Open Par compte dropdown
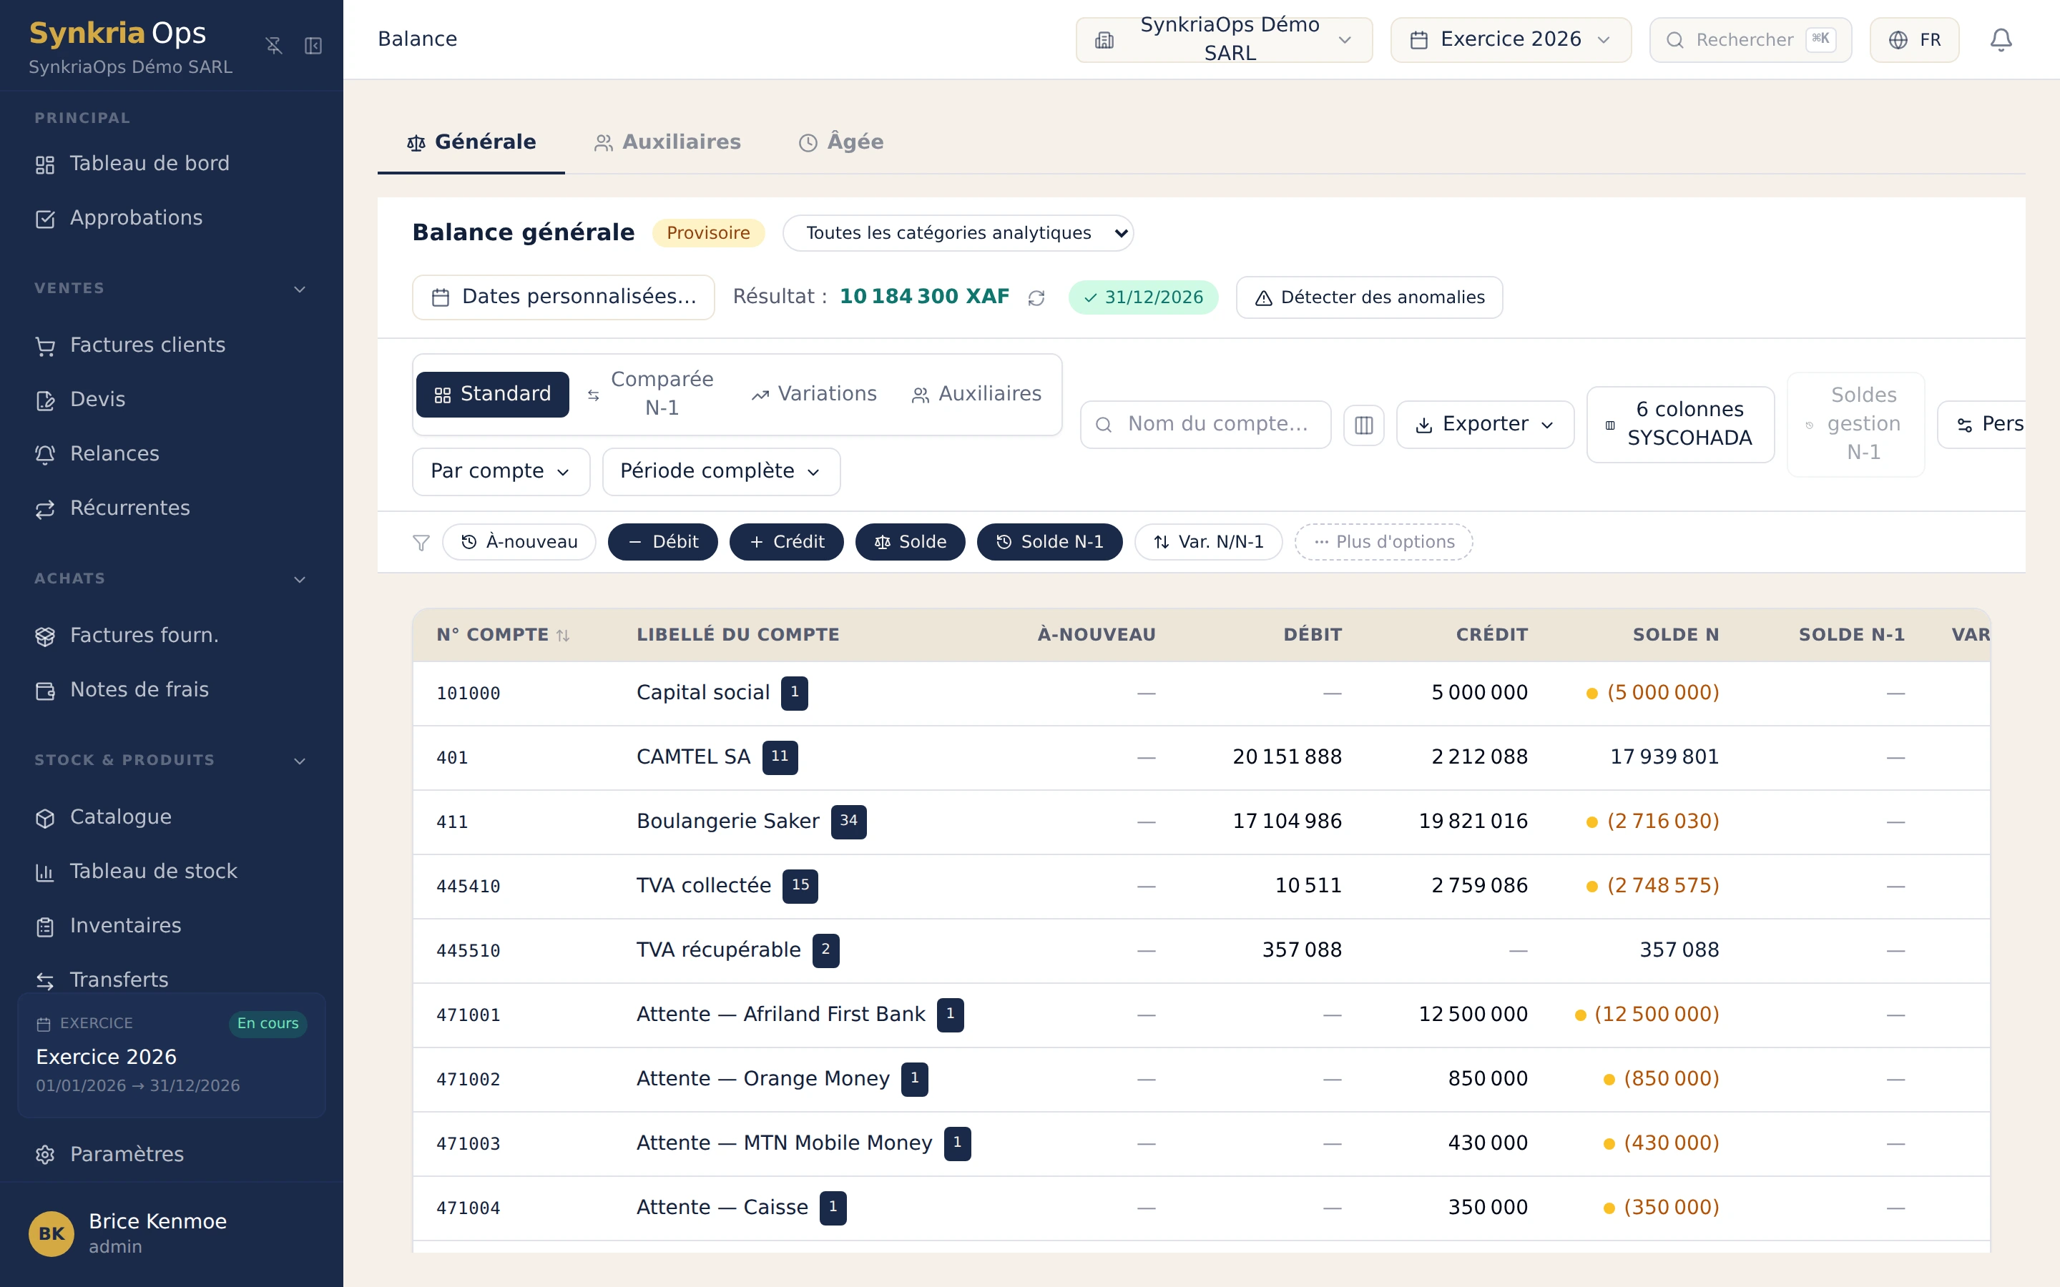The image size is (2060, 1287). coord(501,472)
